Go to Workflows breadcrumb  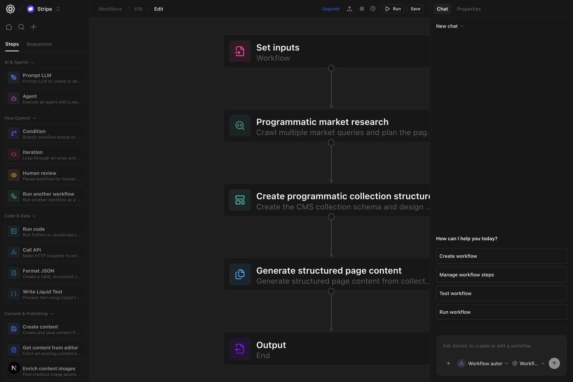click(x=110, y=9)
